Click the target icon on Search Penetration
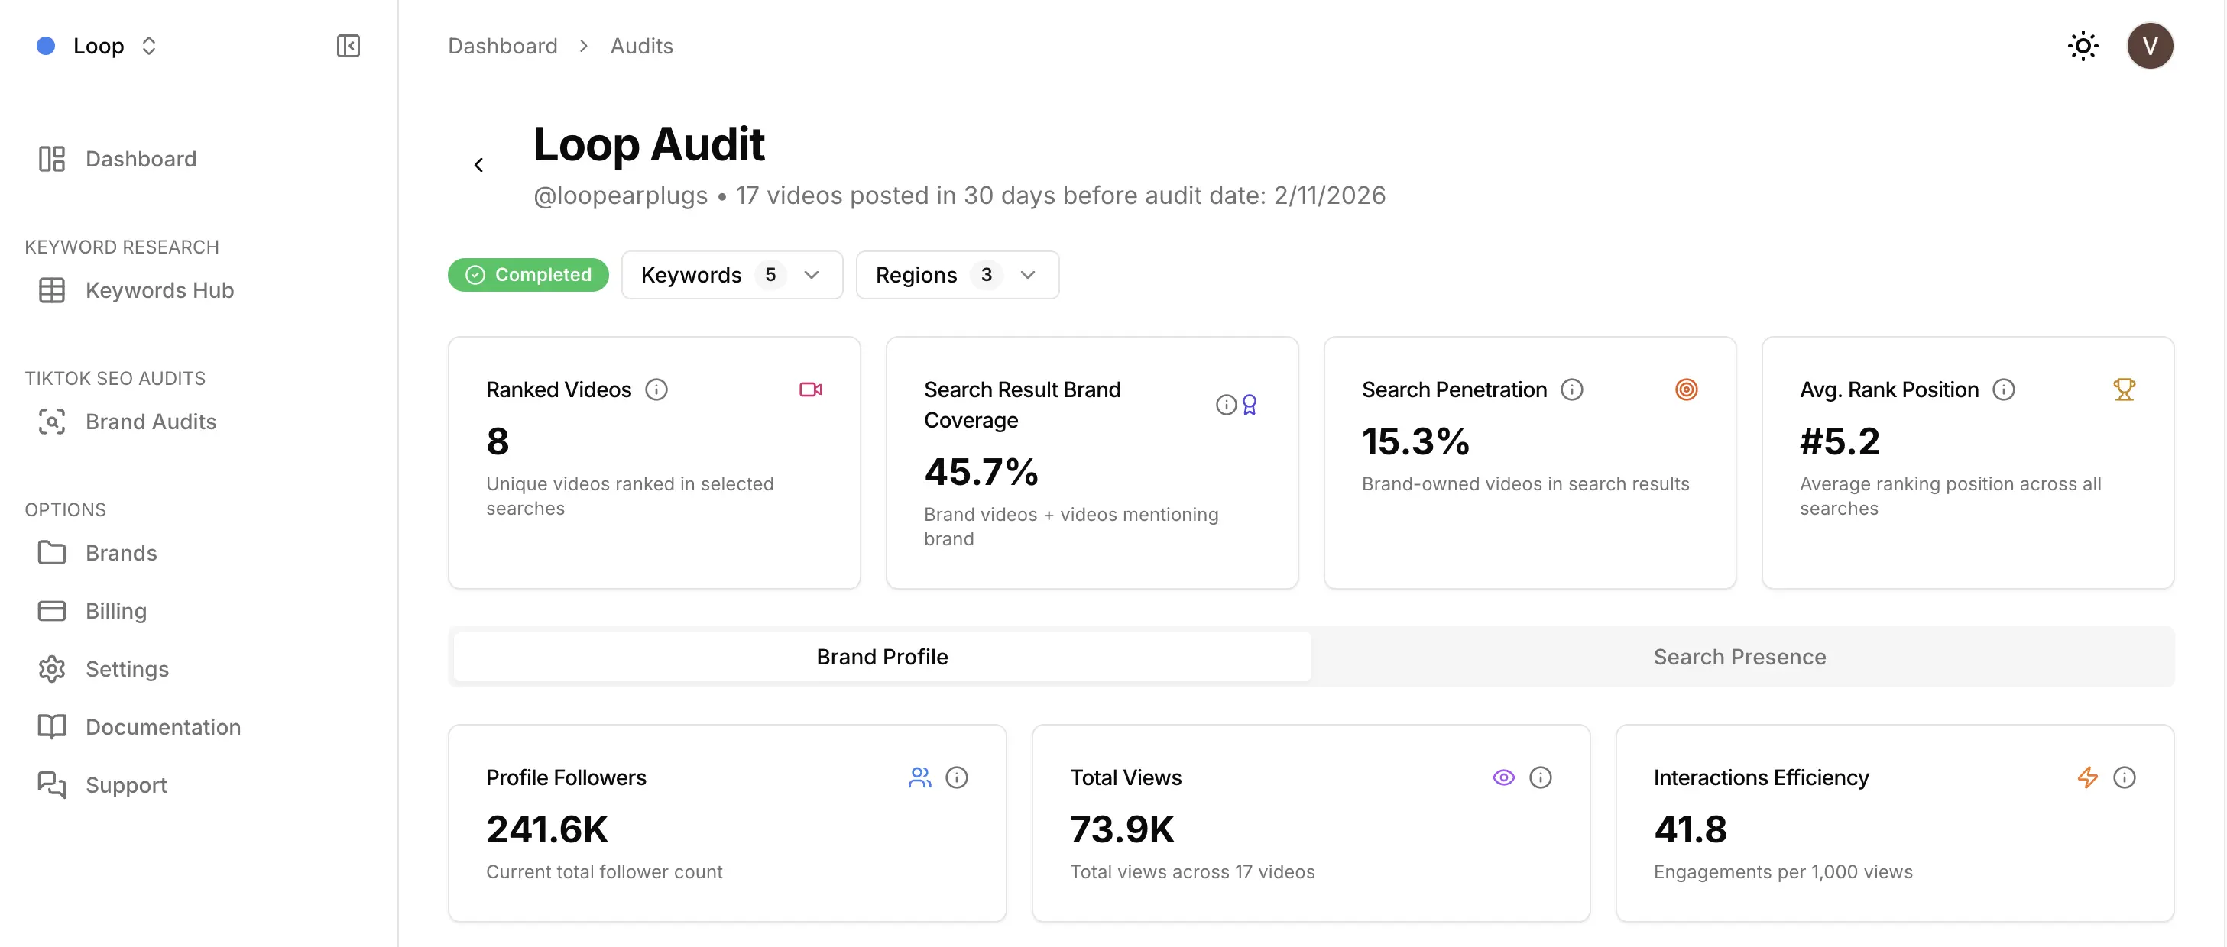Image resolution: width=2227 pixels, height=947 pixels. pyautogui.click(x=1686, y=389)
